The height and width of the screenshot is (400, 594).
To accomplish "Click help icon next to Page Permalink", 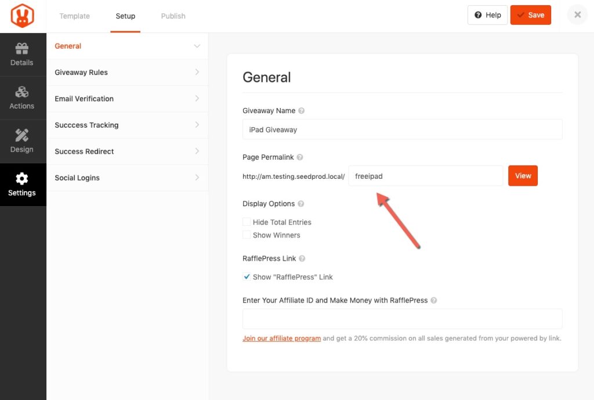I will (x=300, y=157).
